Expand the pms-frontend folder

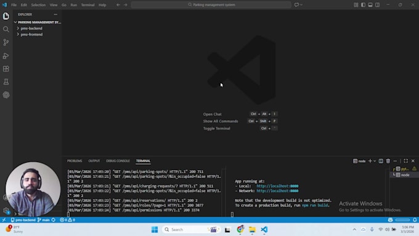(31, 35)
